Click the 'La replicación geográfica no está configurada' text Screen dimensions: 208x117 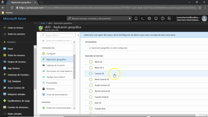pos(108,48)
